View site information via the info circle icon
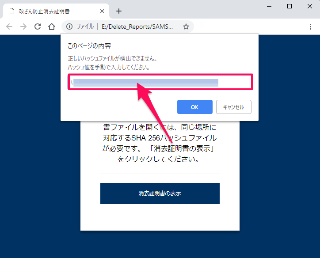 (69, 27)
